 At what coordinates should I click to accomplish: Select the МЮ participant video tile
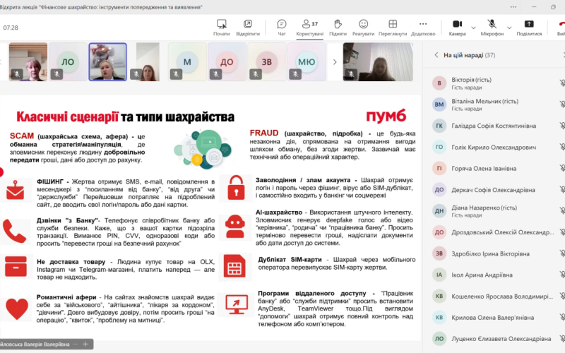point(307,62)
